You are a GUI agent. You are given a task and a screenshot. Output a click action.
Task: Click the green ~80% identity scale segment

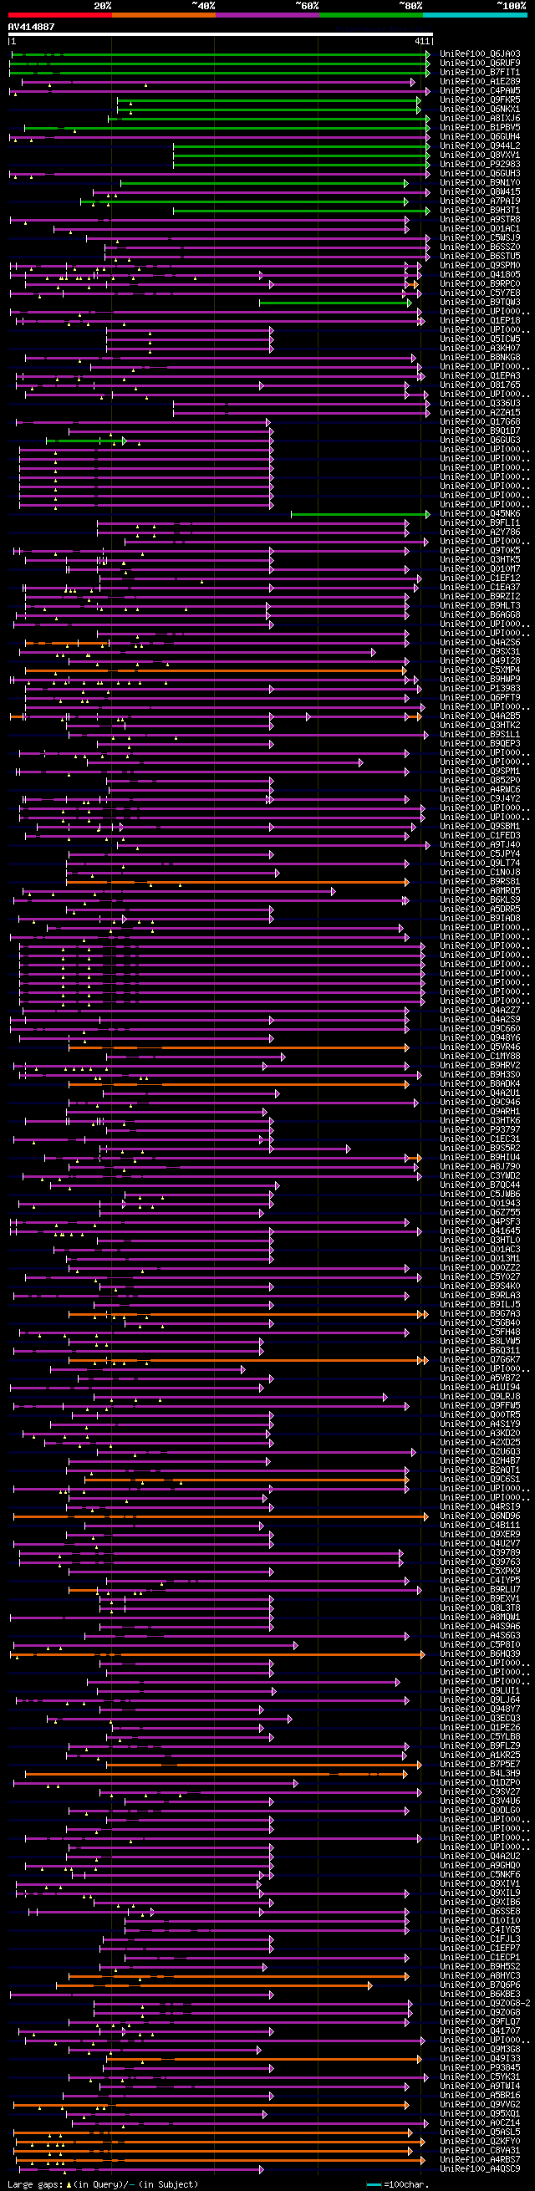[x=371, y=14]
